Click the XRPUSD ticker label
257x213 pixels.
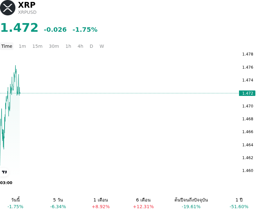[x=27, y=12]
